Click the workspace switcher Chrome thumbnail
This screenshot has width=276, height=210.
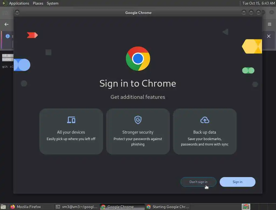click(x=246, y=207)
